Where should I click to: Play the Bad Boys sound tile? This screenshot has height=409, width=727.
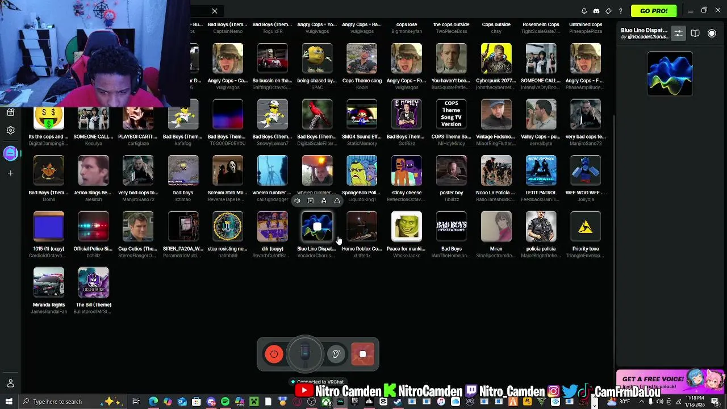(x=452, y=227)
